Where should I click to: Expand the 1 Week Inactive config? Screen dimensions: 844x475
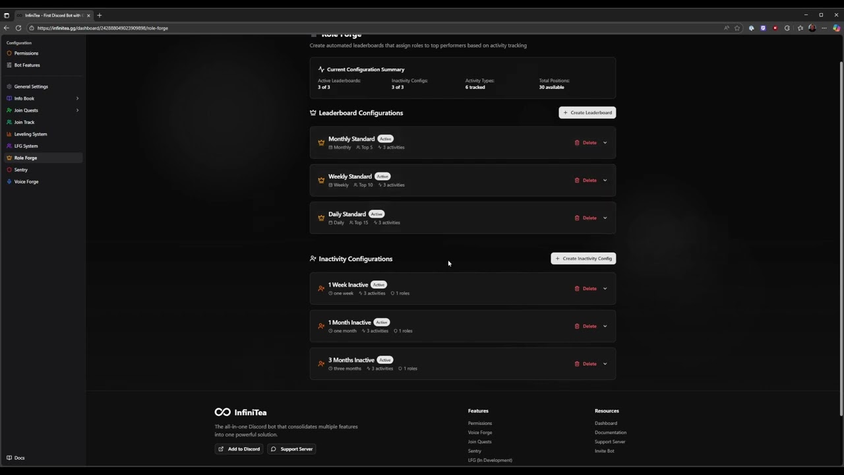tap(605, 288)
